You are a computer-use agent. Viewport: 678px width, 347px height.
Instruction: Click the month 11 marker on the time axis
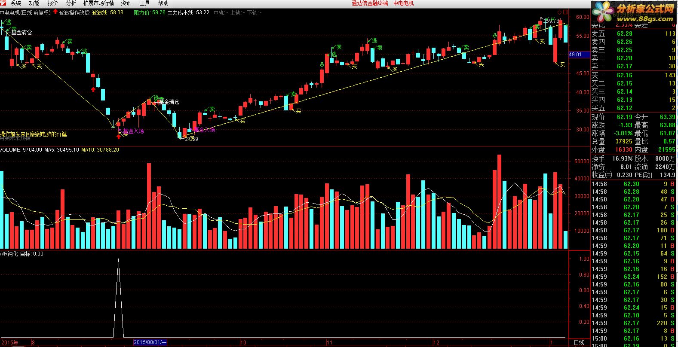pyautogui.click(x=330, y=342)
